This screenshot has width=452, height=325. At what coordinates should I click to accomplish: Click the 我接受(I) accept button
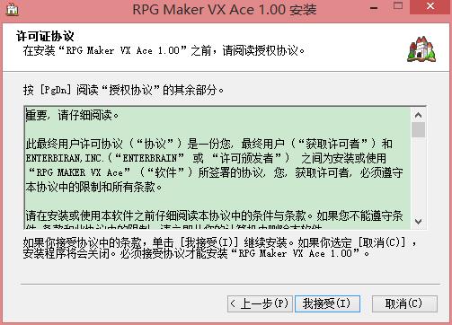(x=327, y=303)
